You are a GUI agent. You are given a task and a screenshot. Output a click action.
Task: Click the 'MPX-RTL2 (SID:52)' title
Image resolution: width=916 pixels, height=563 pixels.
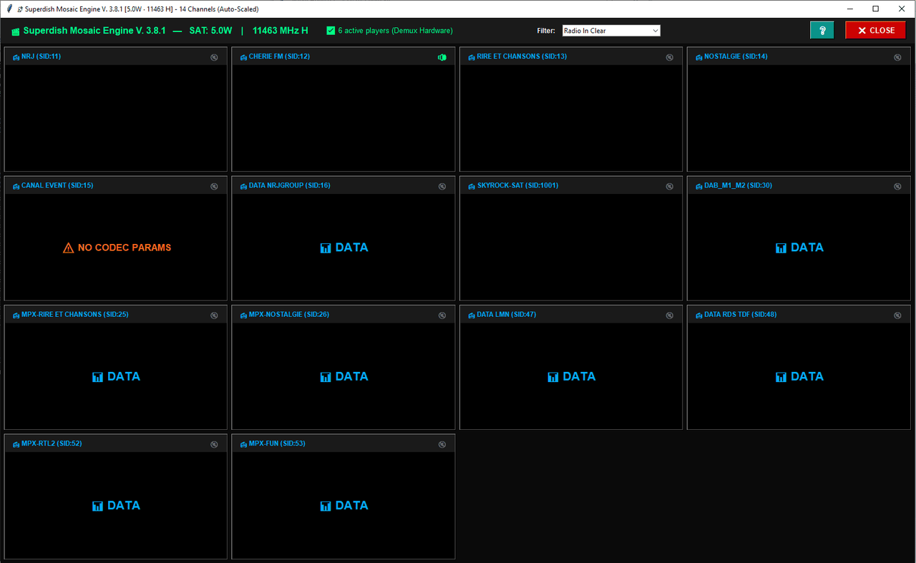(52, 444)
